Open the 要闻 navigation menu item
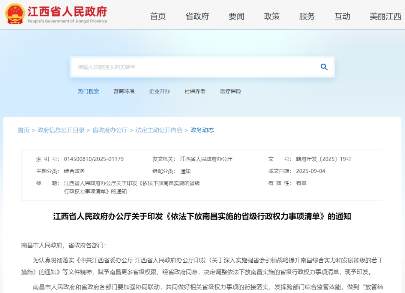405x293 pixels. tap(235, 16)
